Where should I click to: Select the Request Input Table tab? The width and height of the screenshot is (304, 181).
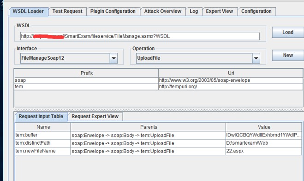click(x=41, y=117)
